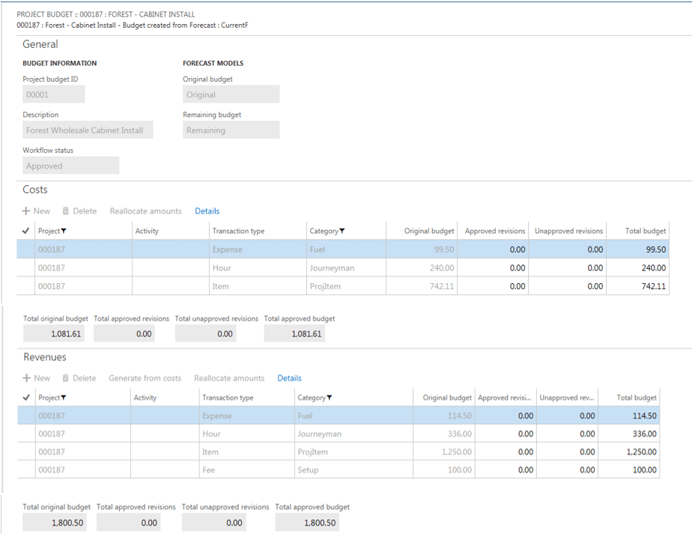The height and width of the screenshot is (544, 692).
Task: Click the plus New icon in Costs
Action: coord(27,211)
